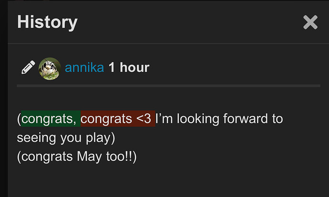Click the word "May" in the last line
Viewport: 329px width, 197px height.
point(89,157)
